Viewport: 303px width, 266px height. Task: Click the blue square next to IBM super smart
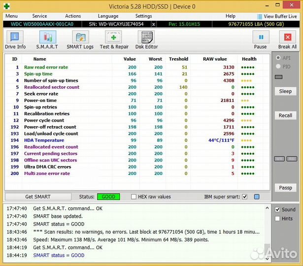(x=256, y=197)
